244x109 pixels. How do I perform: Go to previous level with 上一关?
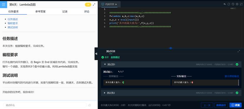click(x=207, y=105)
